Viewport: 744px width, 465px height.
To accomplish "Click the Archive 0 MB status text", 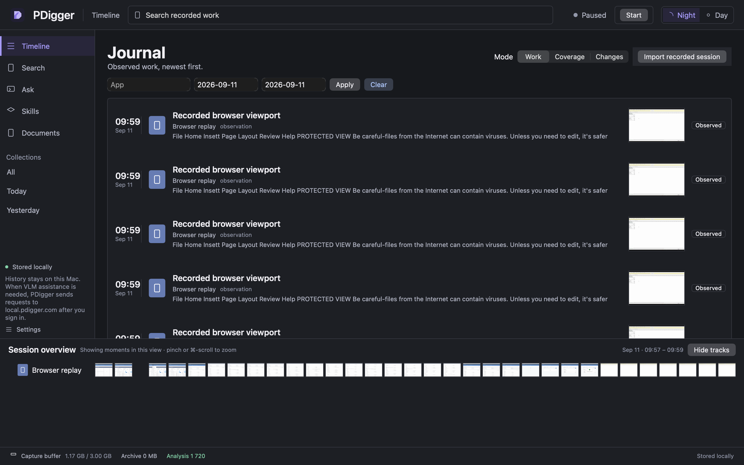I will (x=139, y=456).
